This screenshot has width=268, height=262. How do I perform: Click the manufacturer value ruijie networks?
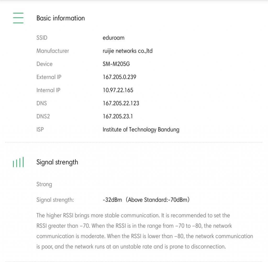pyautogui.click(x=127, y=51)
